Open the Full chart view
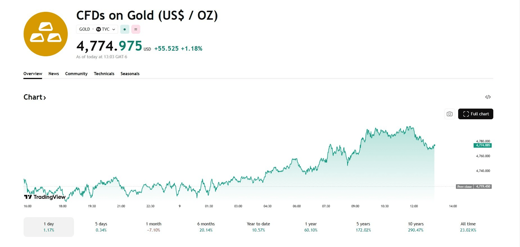This screenshot has width=520, height=247. pos(476,114)
